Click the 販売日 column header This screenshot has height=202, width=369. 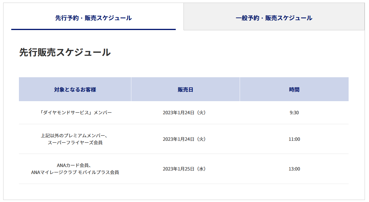coord(186,89)
